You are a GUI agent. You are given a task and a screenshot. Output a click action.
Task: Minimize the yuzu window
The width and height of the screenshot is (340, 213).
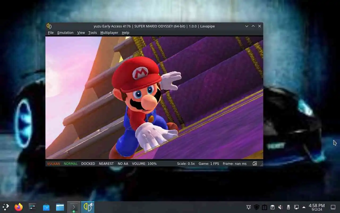tap(247, 26)
